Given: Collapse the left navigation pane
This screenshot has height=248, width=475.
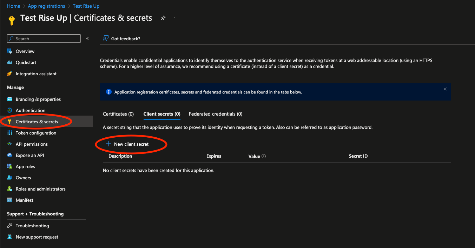Looking at the screenshot, I should 87,39.
